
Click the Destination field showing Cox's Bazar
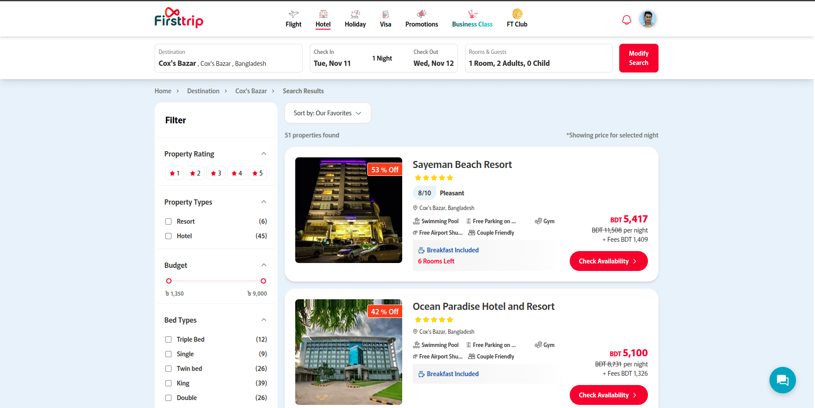(x=228, y=58)
